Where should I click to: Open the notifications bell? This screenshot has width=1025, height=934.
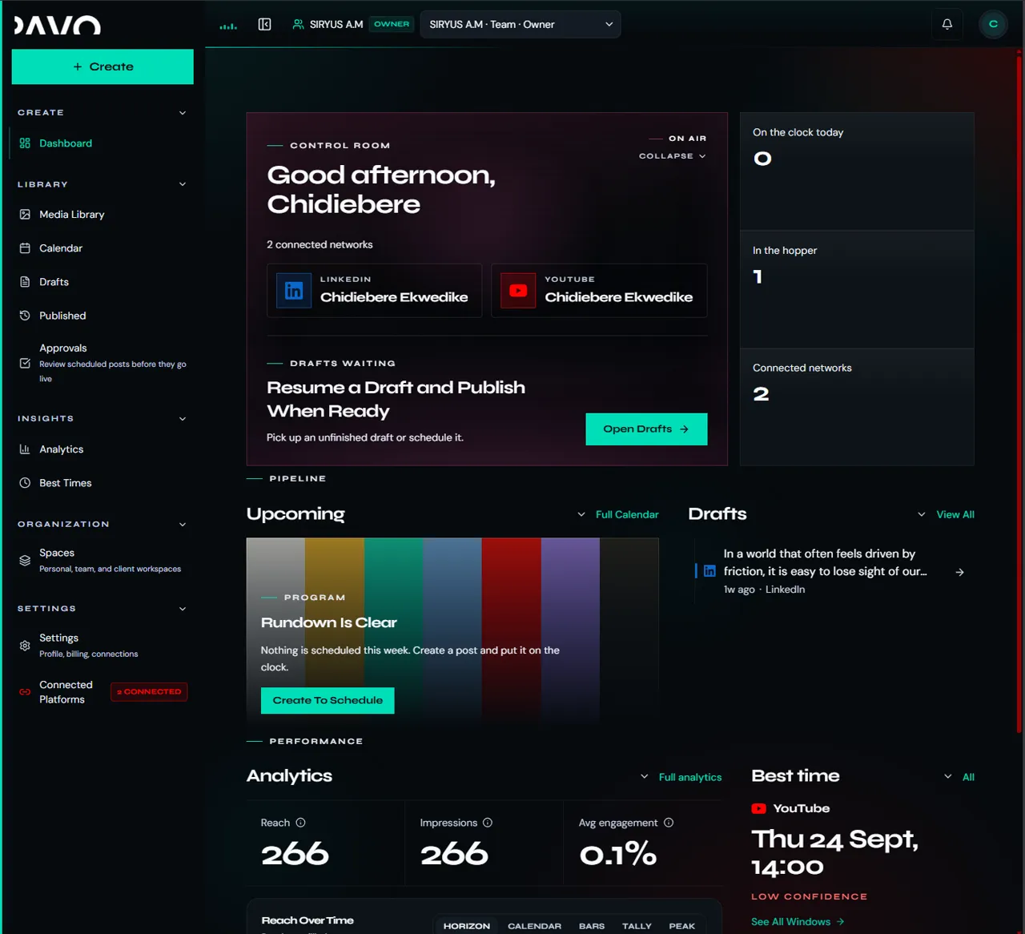click(x=947, y=24)
